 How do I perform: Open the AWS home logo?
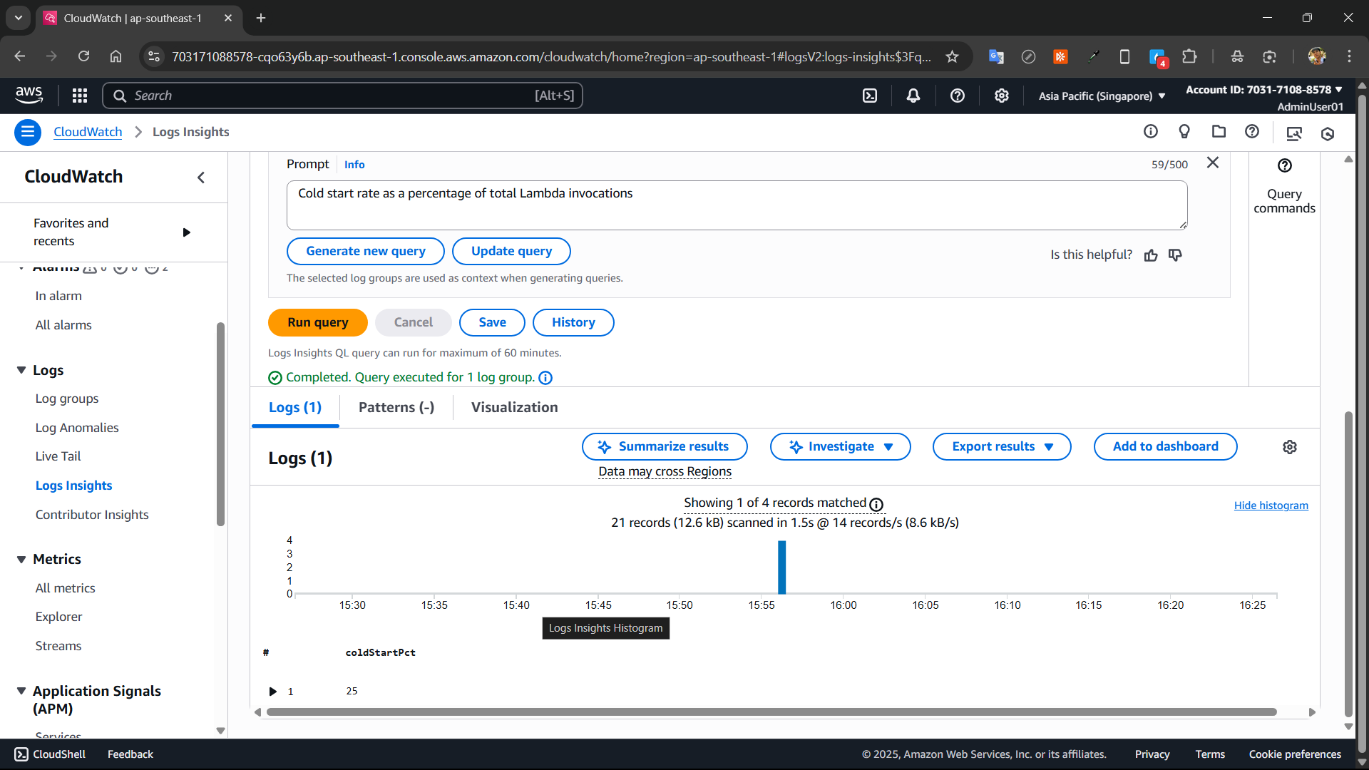(29, 95)
